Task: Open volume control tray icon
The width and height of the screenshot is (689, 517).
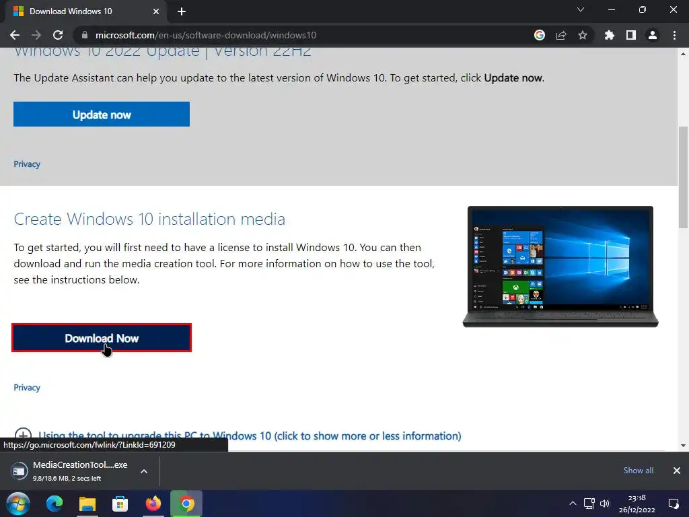Action: [x=605, y=504]
